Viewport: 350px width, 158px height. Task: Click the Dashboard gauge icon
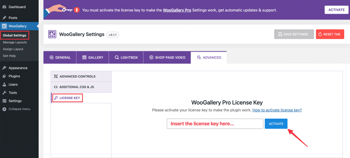coord(4,7)
